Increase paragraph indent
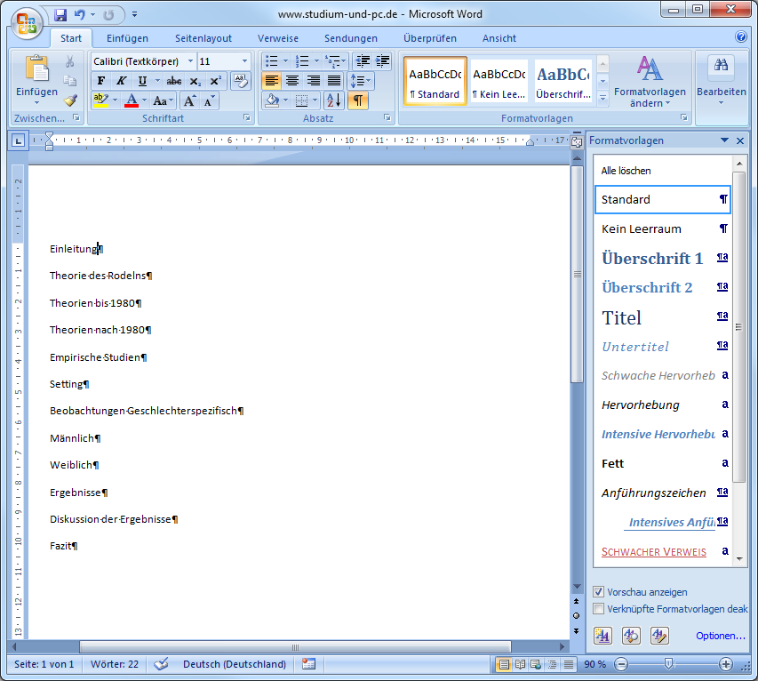This screenshot has width=758, height=681. tap(382, 61)
